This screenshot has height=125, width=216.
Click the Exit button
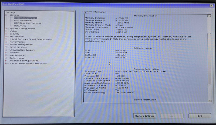[x=200, y=116]
